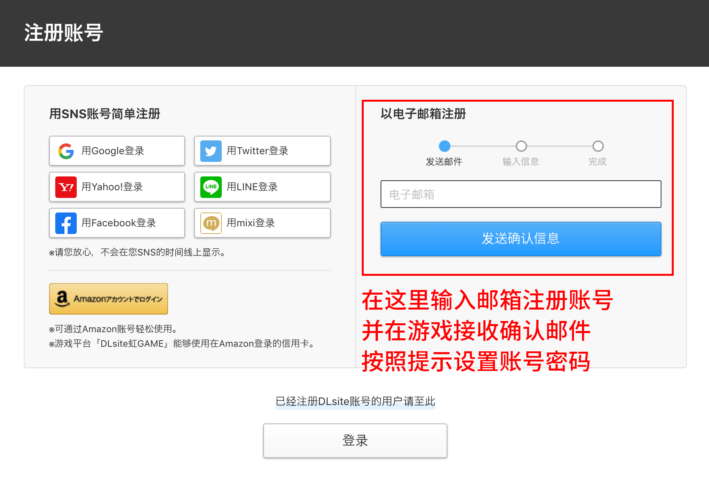This screenshot has height=481, width=709.
Task: Follow 已经注册DLsite账号的用户请至此 link
Action: (x=355, y=401)
